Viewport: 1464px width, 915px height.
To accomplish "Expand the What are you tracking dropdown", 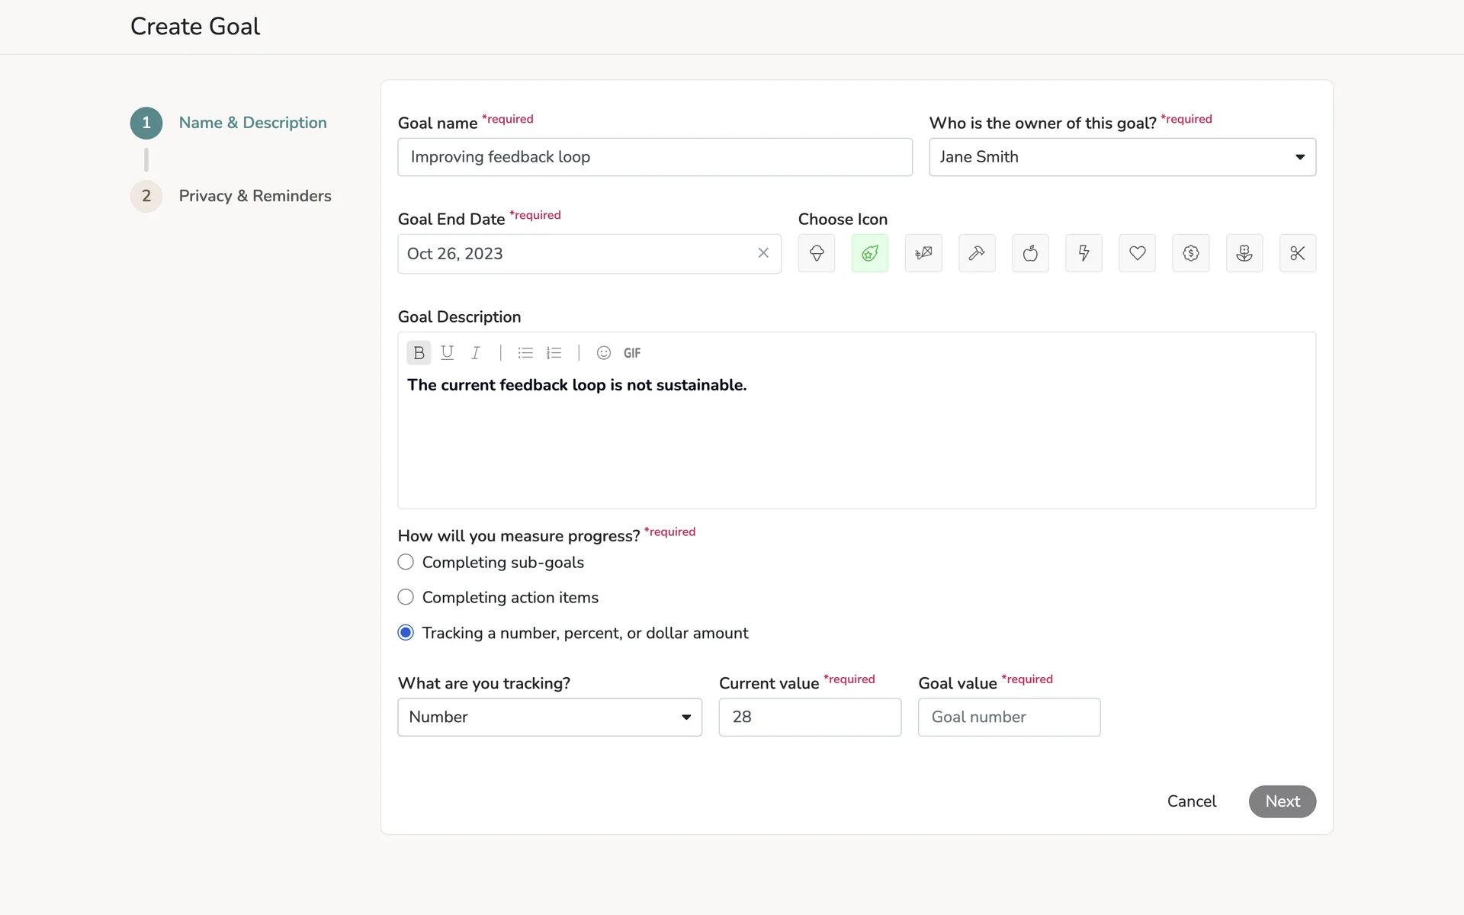I will [x=549, y=718].
